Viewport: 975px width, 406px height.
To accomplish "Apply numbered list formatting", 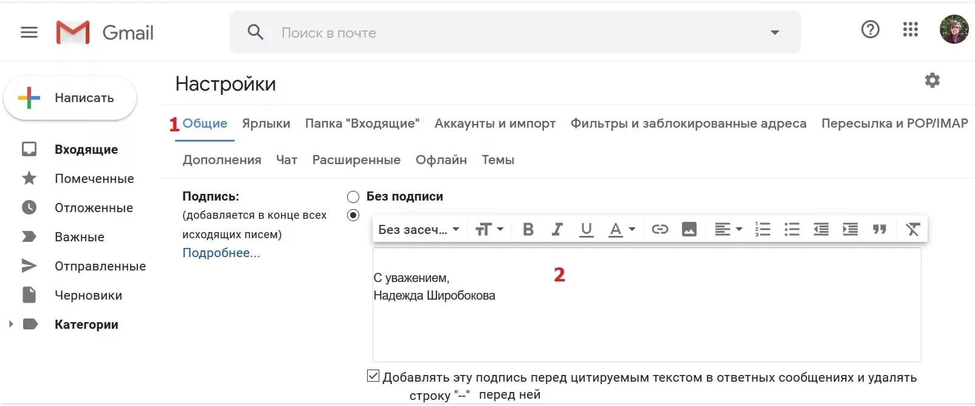I will tap(762, 229).
